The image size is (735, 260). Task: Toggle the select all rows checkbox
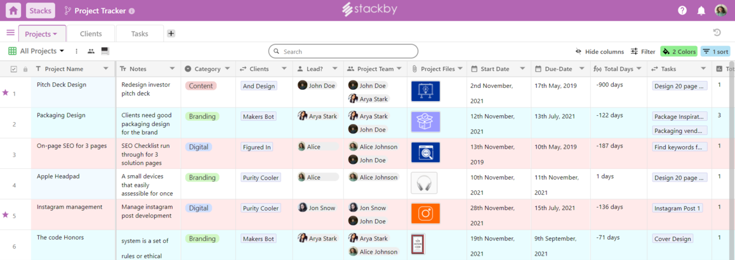point(14,69)
